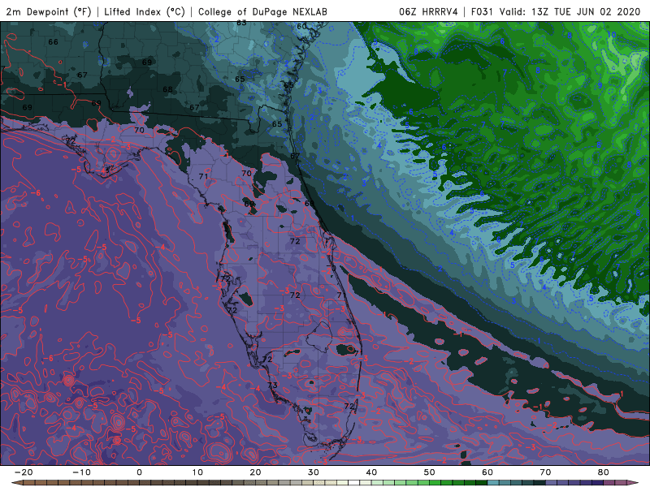
Task: Click the "40" color bar label
Action: (x=371, y=472)
